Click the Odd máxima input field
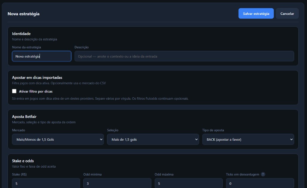 coord(189,183)
